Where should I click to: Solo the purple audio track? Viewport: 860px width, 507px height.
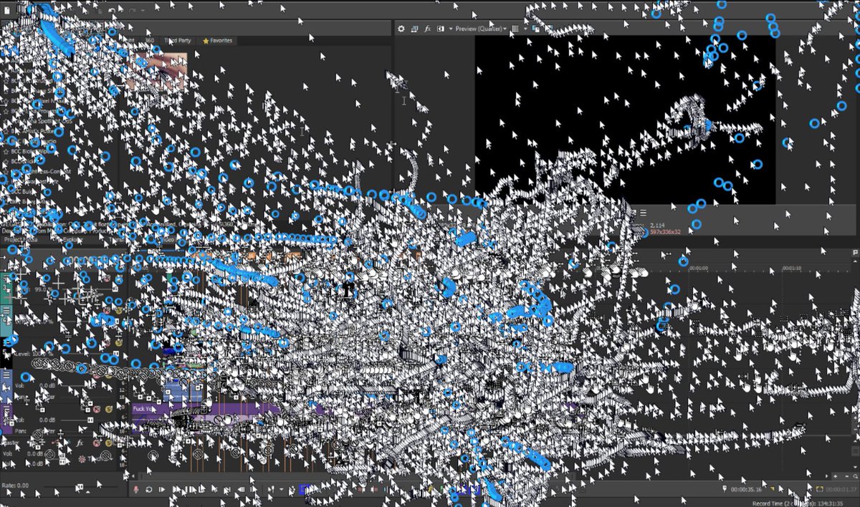[109, 408]
